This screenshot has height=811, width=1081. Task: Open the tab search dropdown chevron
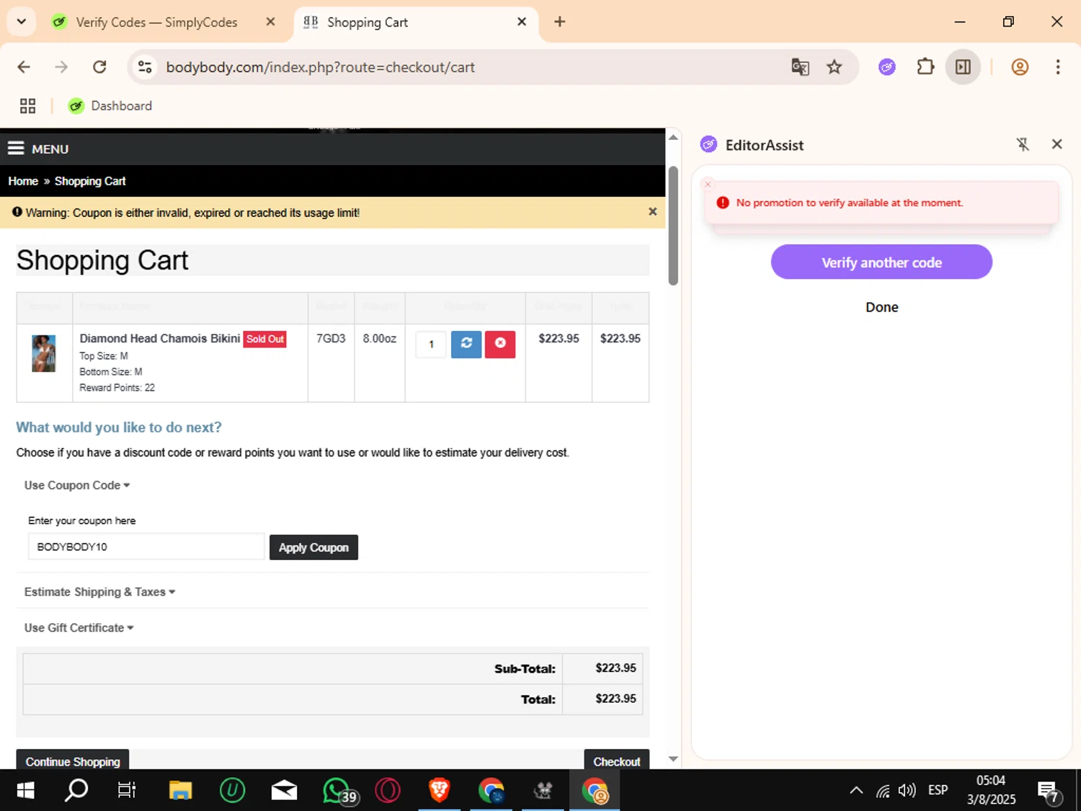pyautogui.click(x=21, y=22)
